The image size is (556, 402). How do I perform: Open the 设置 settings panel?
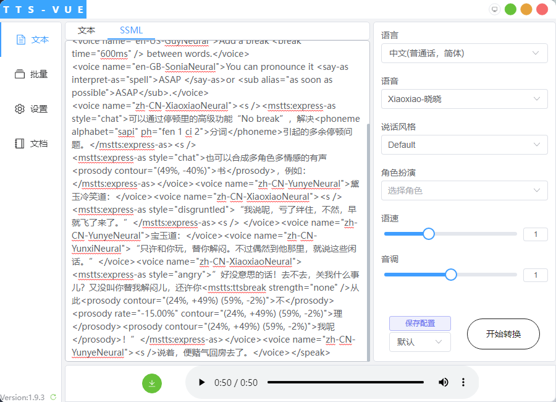pos(31,109)
